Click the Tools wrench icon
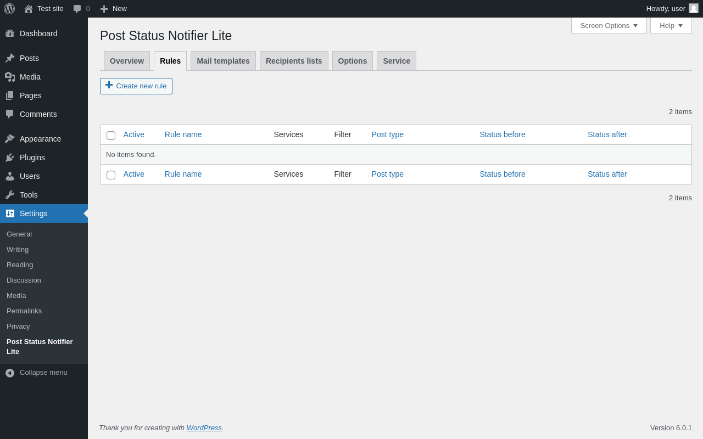703x439 pixels. tap(10, 195)
